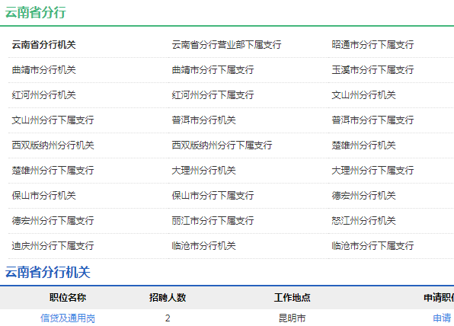This screenshot has width=454, height=326.
Task: Click 曲靖市分行机关 link
Action: (x=43, y=70)
